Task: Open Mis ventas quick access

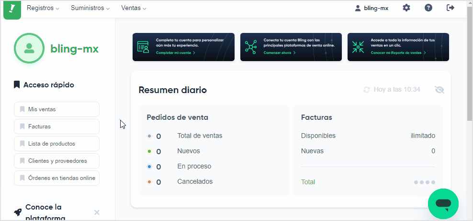Action: [x=56, y=109]
